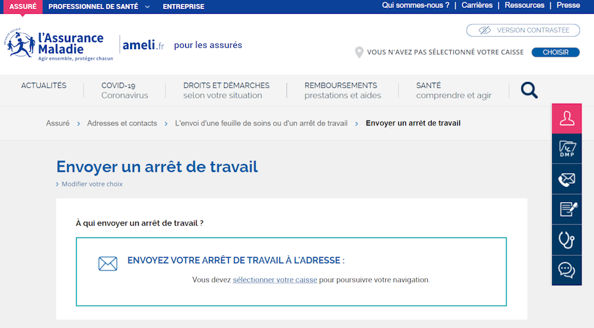
Task: Click the stethoscope icon in sidebar
Action: coord(566,240)
